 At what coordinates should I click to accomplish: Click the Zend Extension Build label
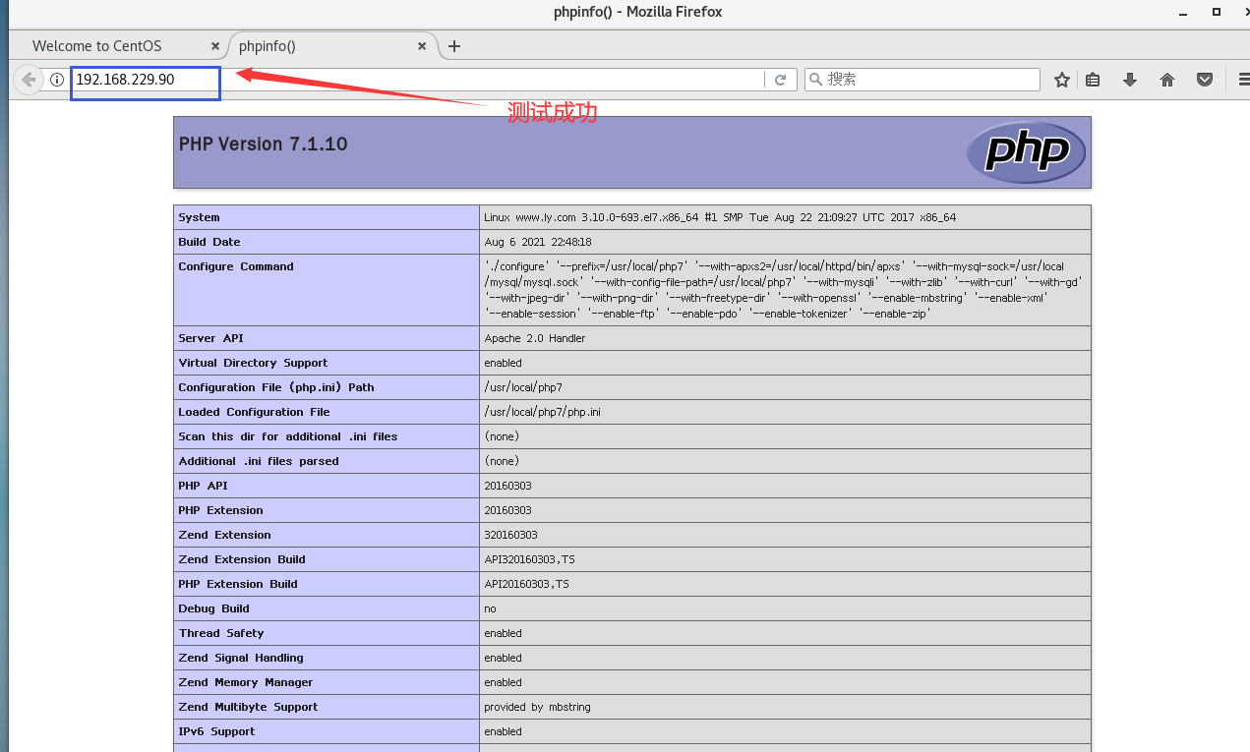point(242,559)
